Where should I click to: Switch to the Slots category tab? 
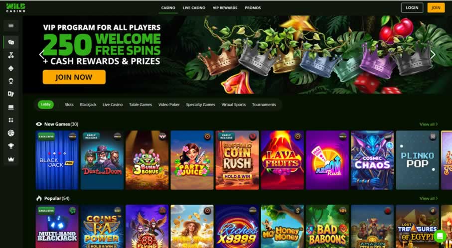click(69, 105)
